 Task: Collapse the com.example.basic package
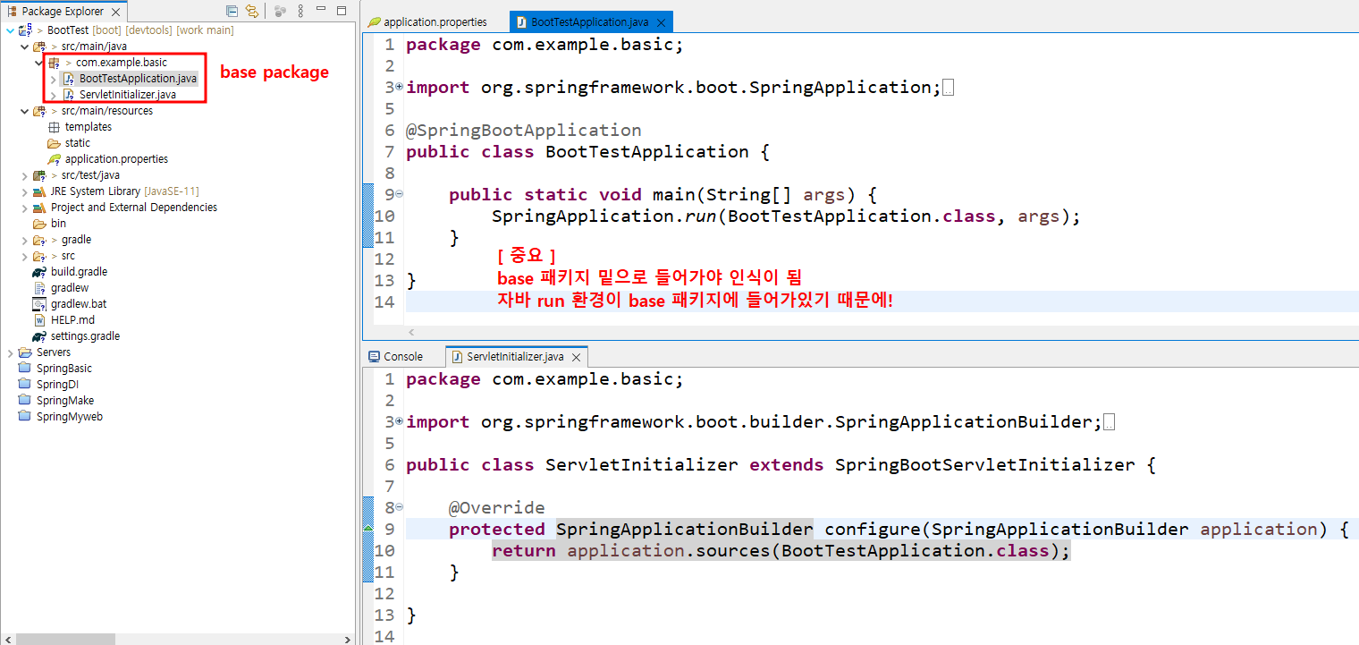pos(38,63)
